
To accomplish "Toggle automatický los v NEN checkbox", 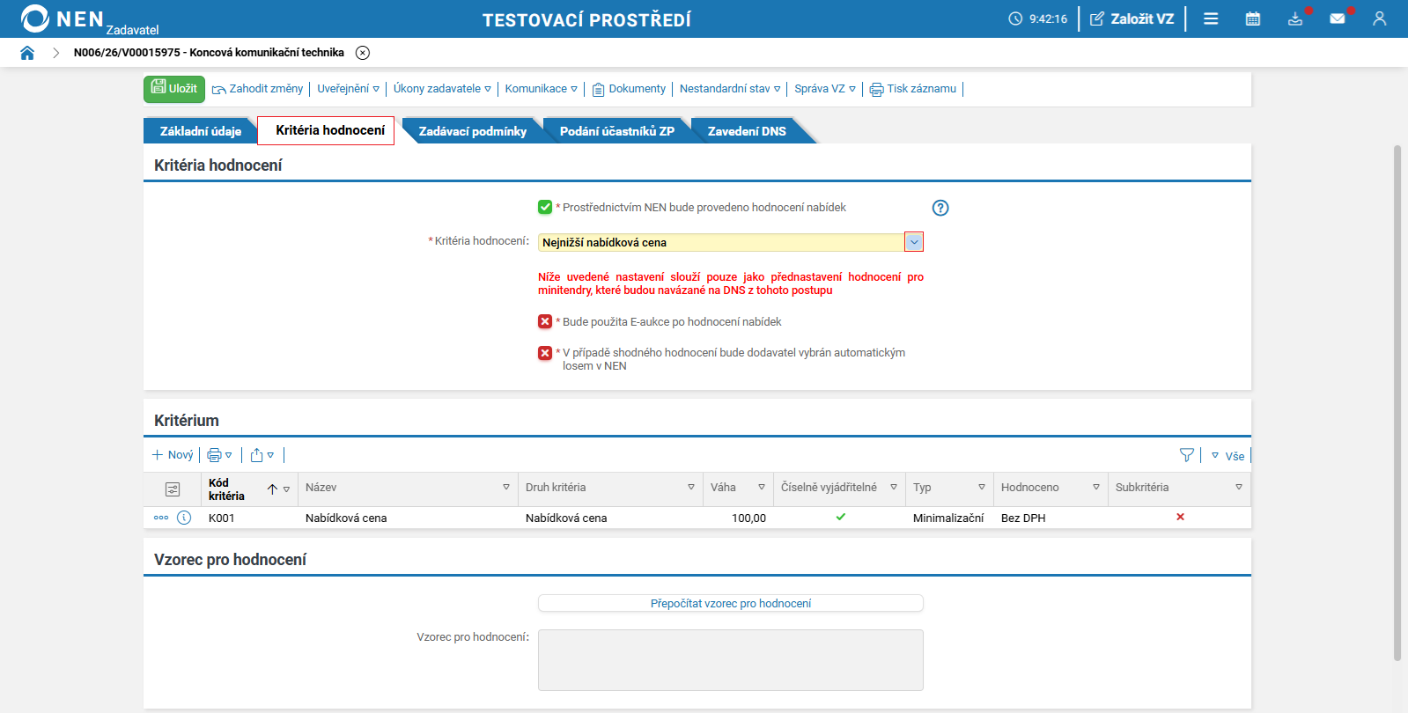I will (x=545, y=353).
